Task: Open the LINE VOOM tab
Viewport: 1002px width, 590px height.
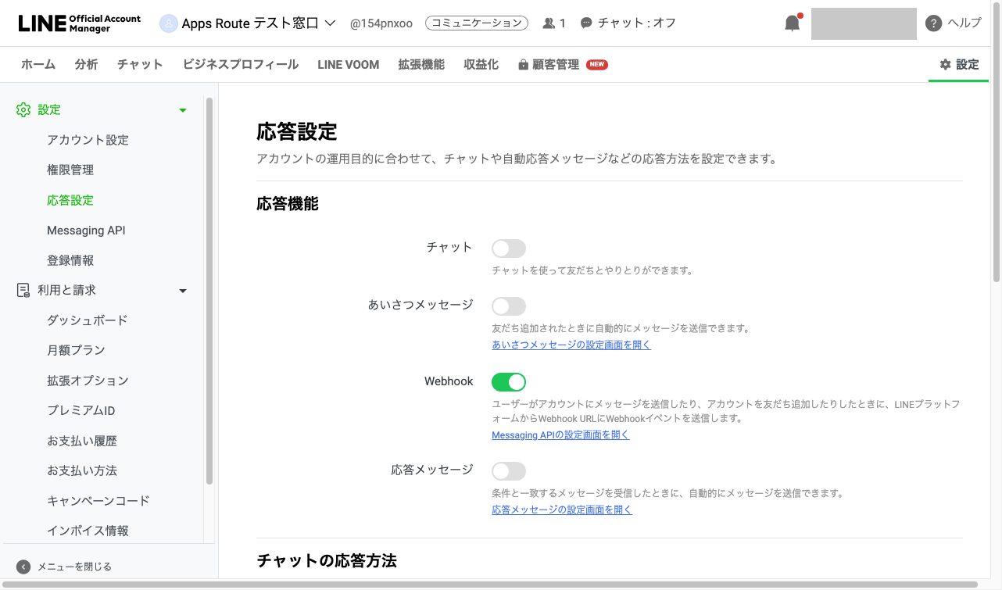Action: coord(349,65)
